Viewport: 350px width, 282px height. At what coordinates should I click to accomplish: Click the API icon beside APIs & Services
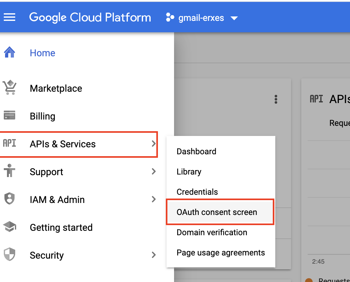point(9,144)
